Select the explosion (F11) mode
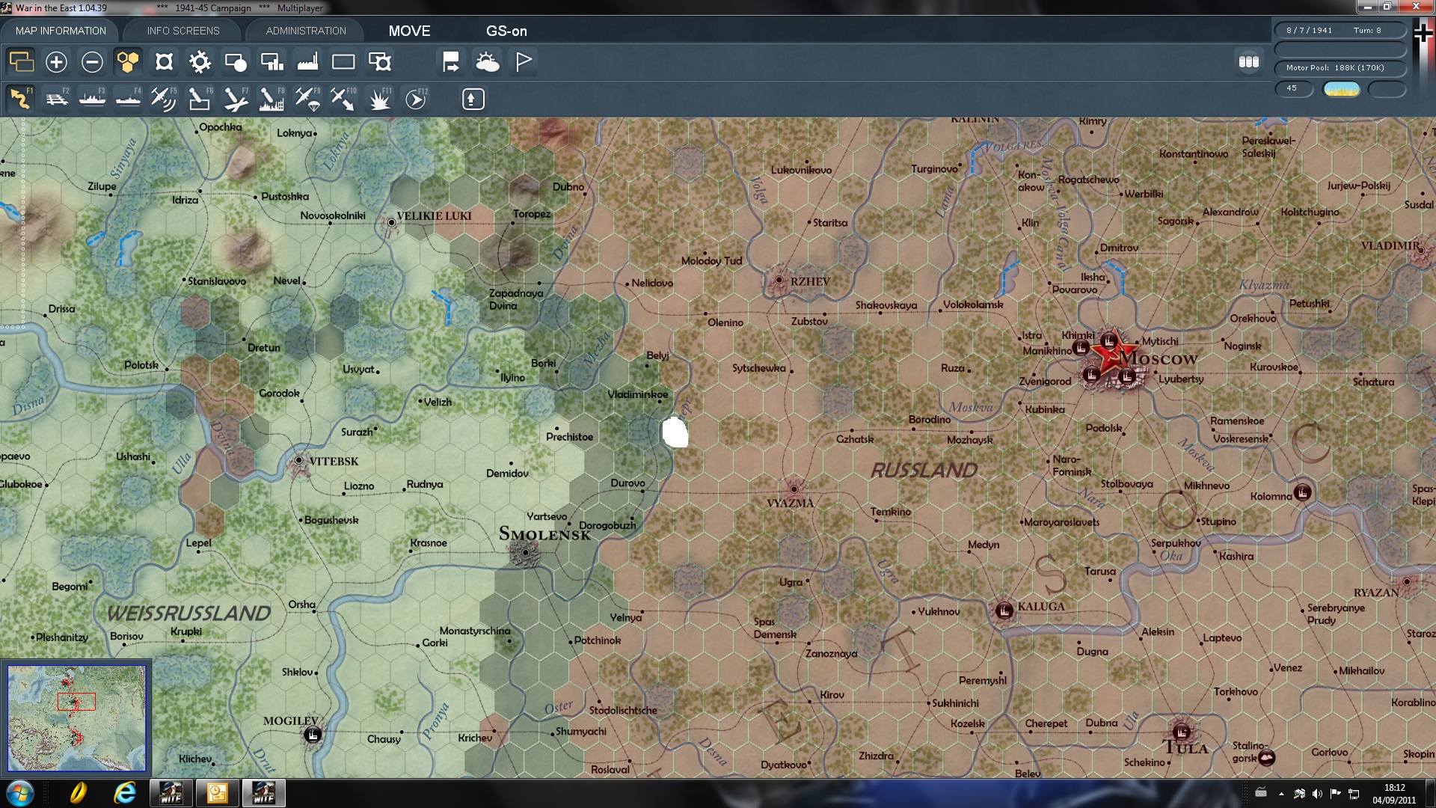The height and width of the screenshot is (808, 1436). (x=379, y=99)
